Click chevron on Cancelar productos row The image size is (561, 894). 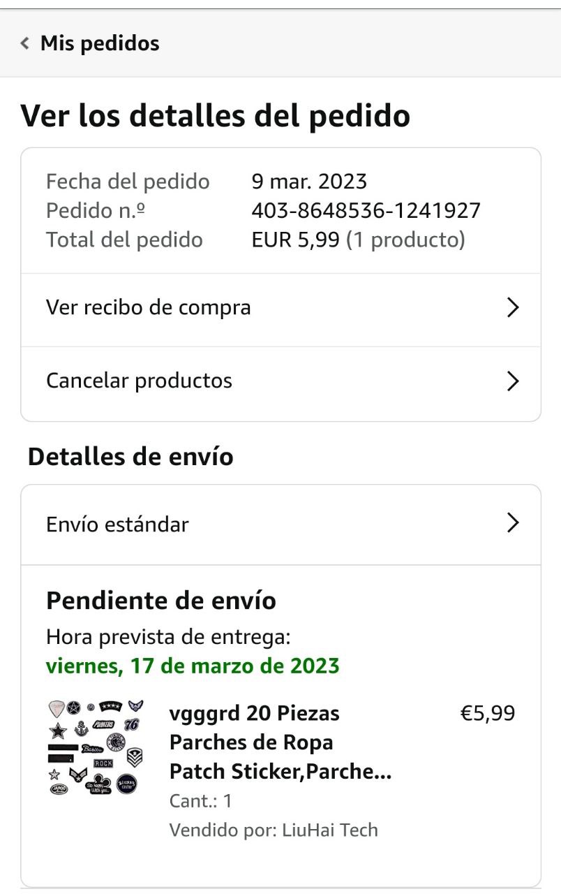click(x=513, y=381)
